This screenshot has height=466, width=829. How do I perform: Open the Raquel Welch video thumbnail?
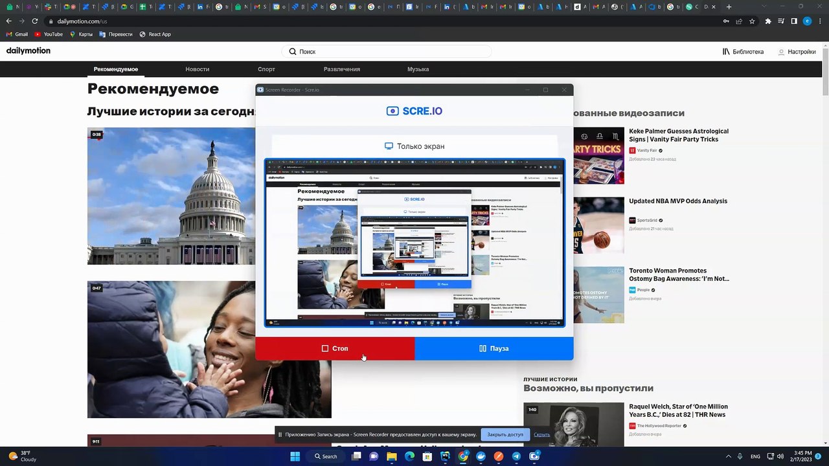[574, 425]
